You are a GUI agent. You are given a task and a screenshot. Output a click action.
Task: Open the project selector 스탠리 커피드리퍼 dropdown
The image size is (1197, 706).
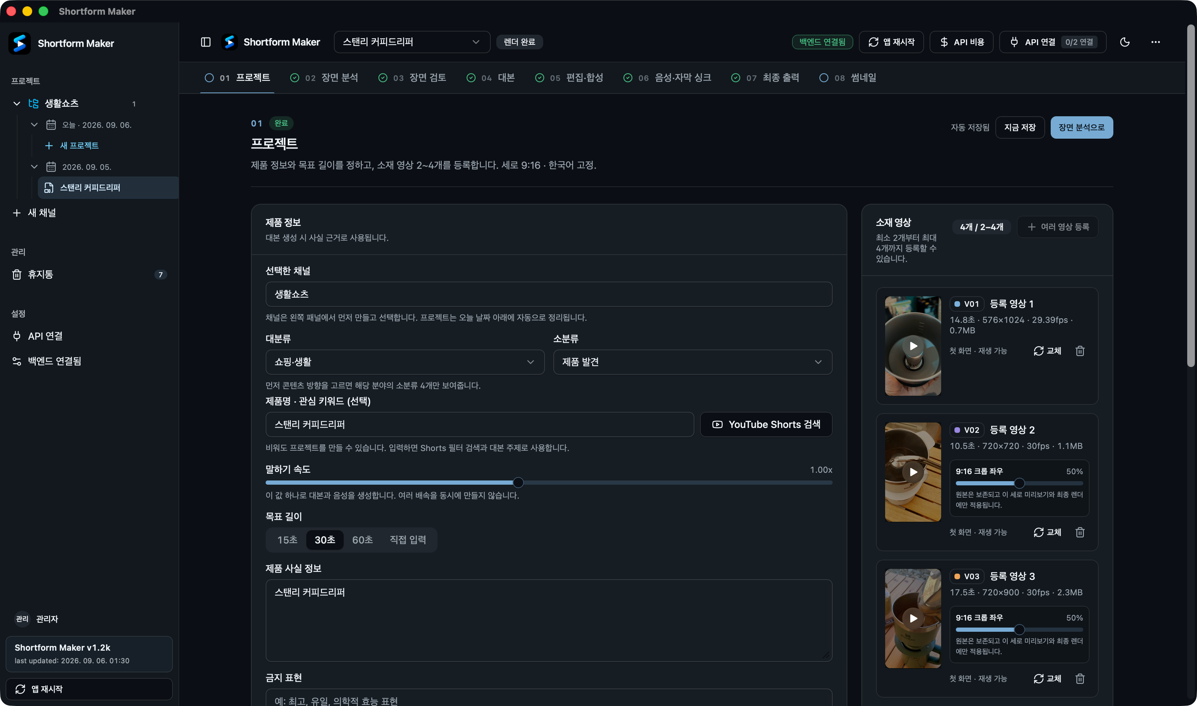[x=412, y=42]
